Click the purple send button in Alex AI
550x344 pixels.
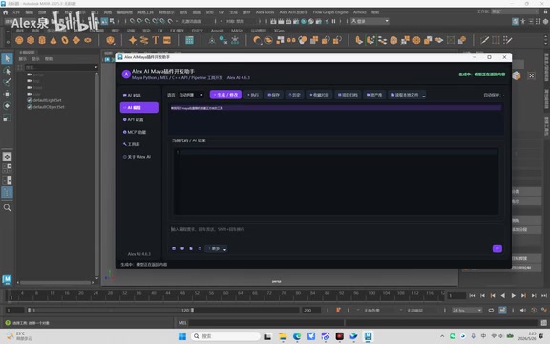497,248
